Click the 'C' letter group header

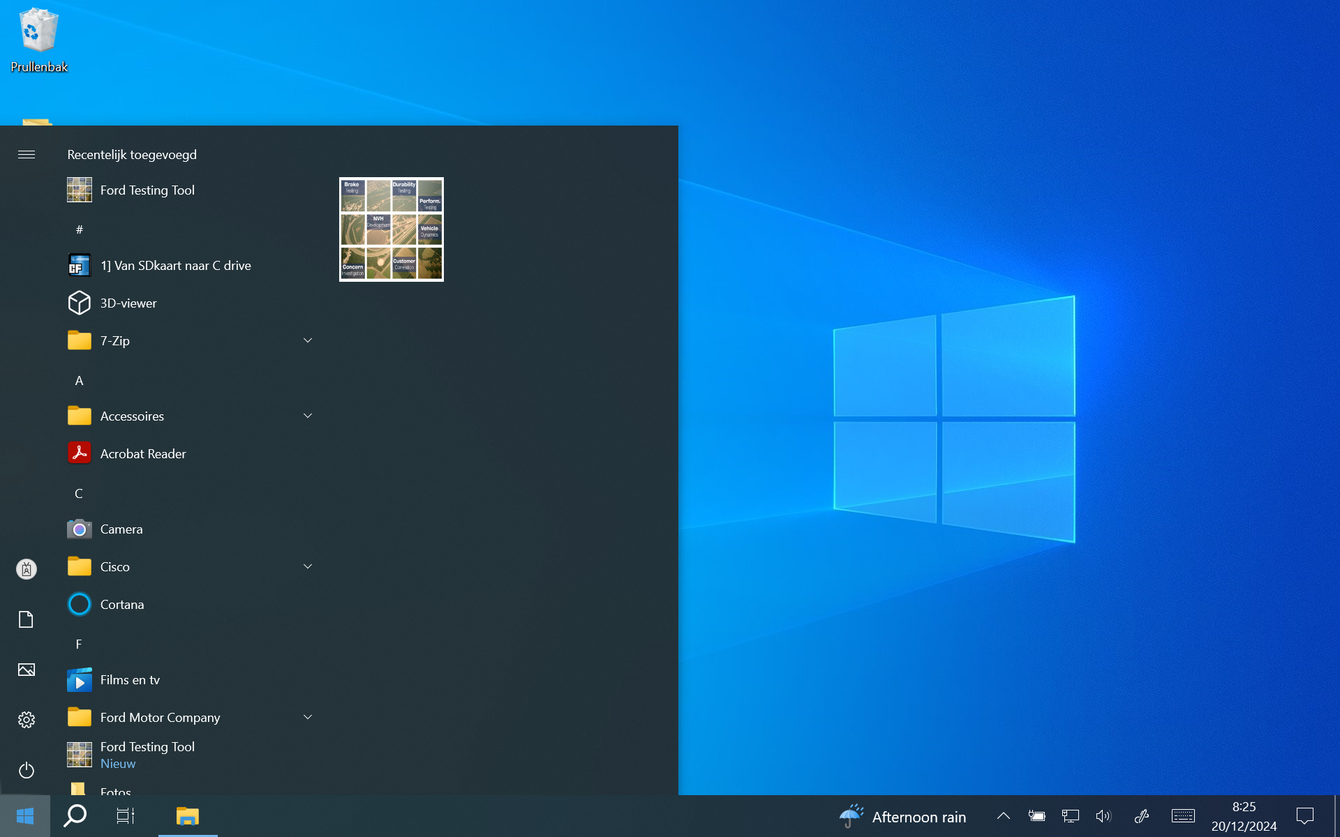coord(79,494)
